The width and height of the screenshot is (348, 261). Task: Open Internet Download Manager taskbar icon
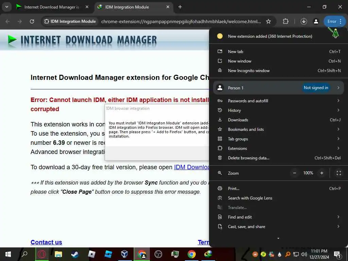(208, 254)
